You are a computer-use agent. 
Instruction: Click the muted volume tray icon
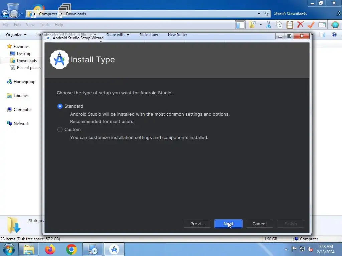(310, 249)
